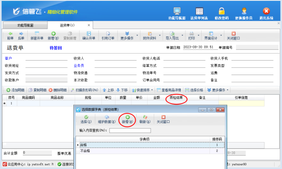Click the 选择价格 button
This screenshot has height=169, width=282.
click(x=194, y=90)
